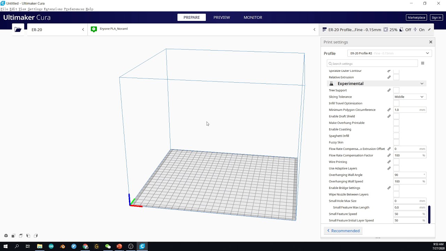Select the 3D perspective view cube icon
The image size is (446, 251).
[x=6, y=236]
